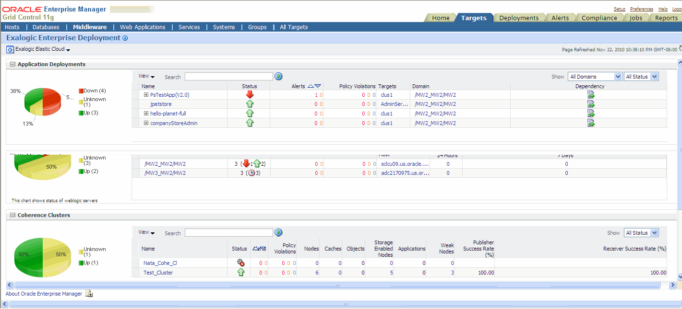Click the Coherence Clusters search field
Viewport: 682px width, 309px height.
click(228, 233)
